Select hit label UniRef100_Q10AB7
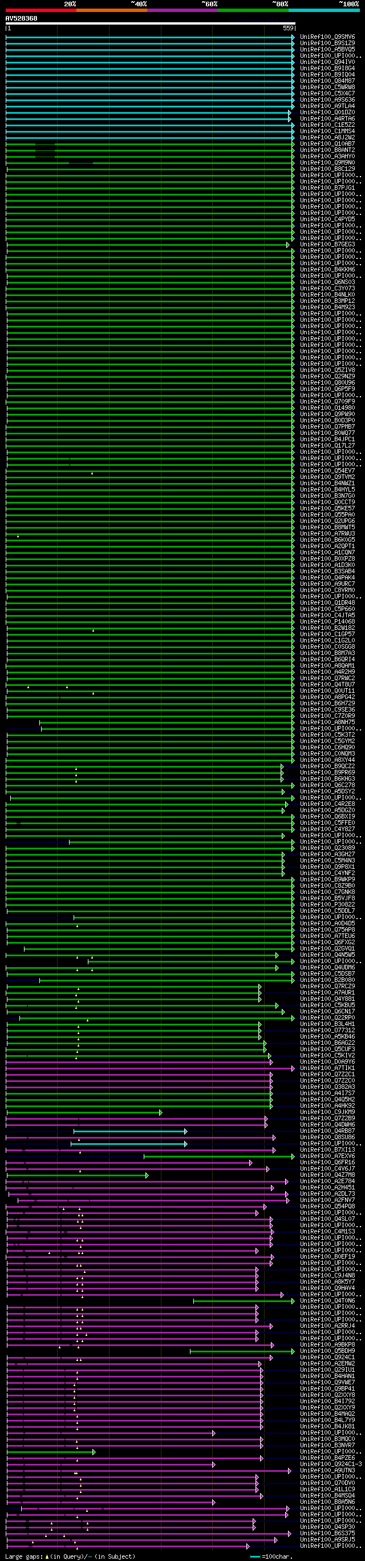 327,143
